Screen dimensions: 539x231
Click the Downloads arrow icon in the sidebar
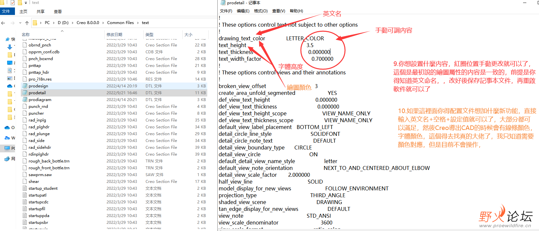click(9, 47)
